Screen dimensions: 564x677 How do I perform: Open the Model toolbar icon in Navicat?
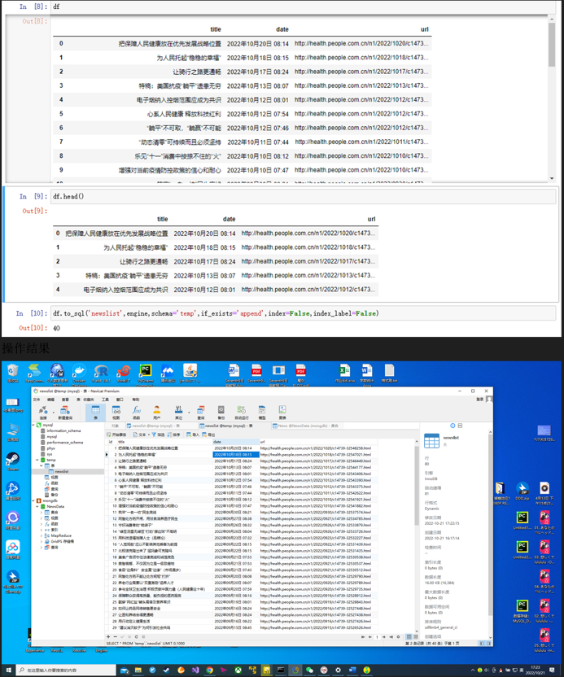coord(262,412)
